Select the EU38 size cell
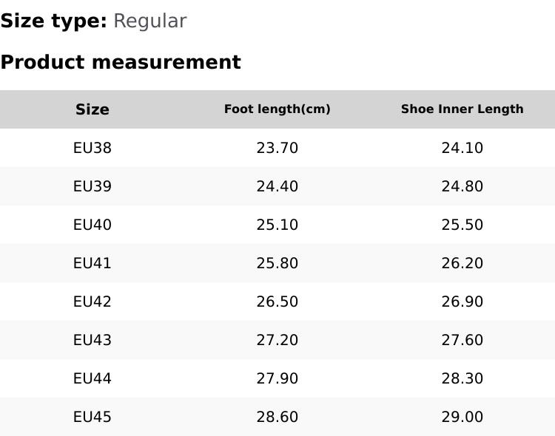555x436 pixels. pyautogui.click(x=92, y=148)
